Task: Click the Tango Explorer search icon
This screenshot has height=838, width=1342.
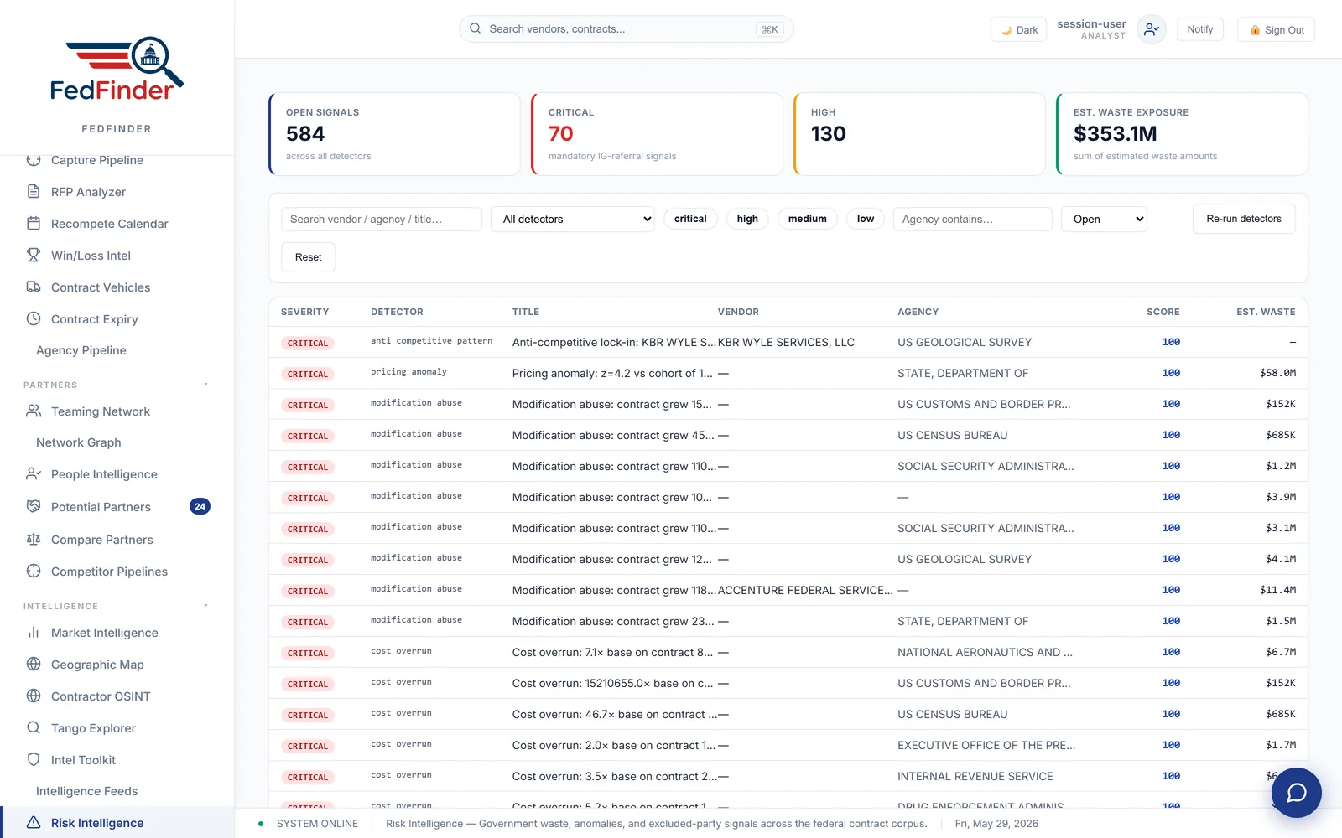Action: [x=34, y=727]
